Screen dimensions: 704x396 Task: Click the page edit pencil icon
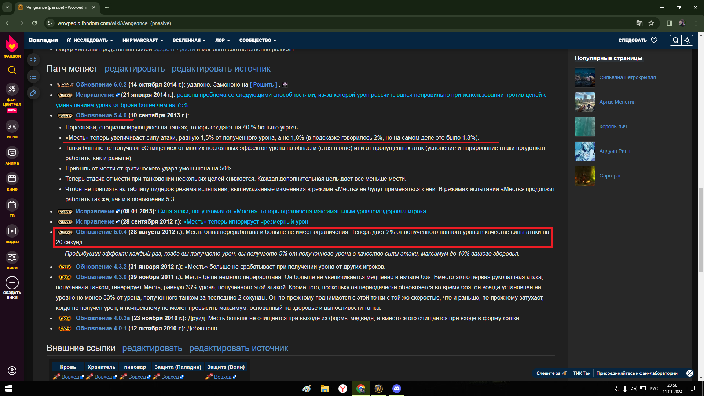tap(33, 93)
